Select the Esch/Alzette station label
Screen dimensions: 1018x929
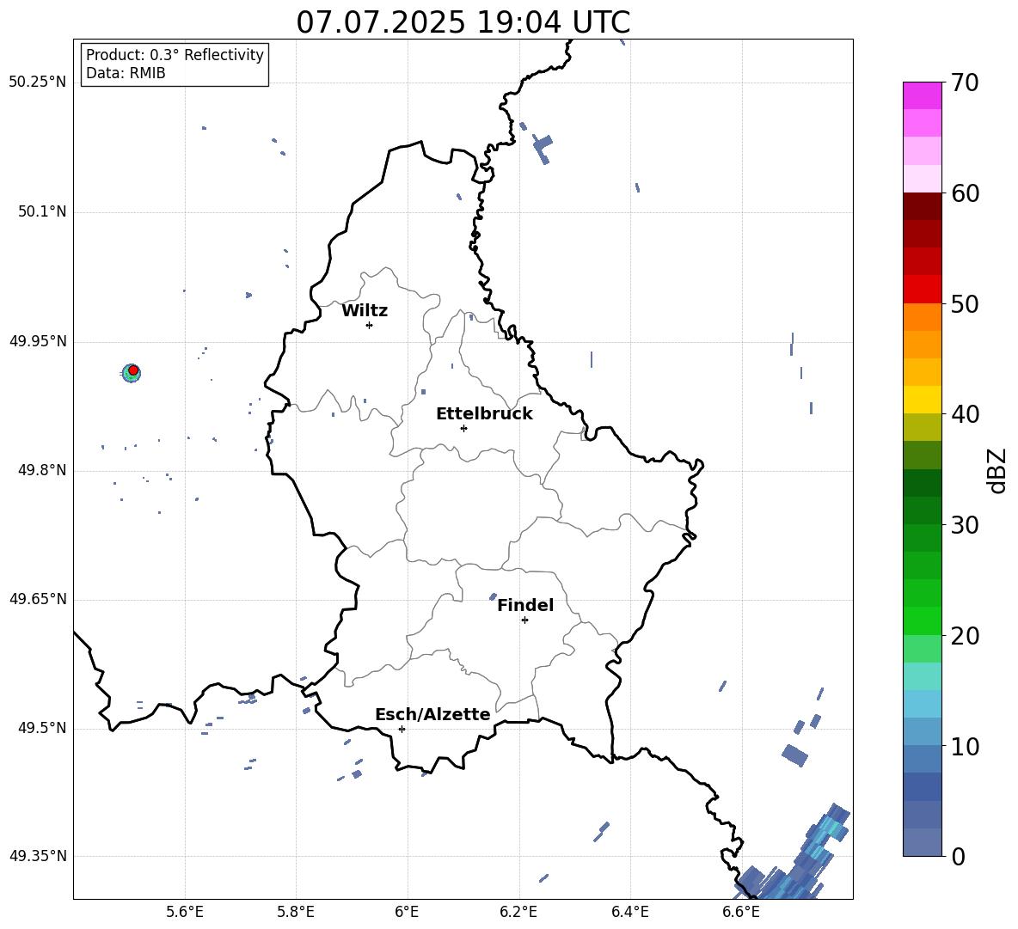[432, 714]
